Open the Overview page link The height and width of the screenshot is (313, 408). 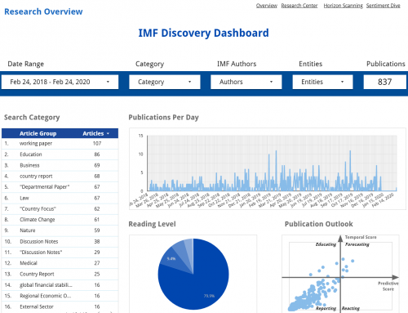267,6
